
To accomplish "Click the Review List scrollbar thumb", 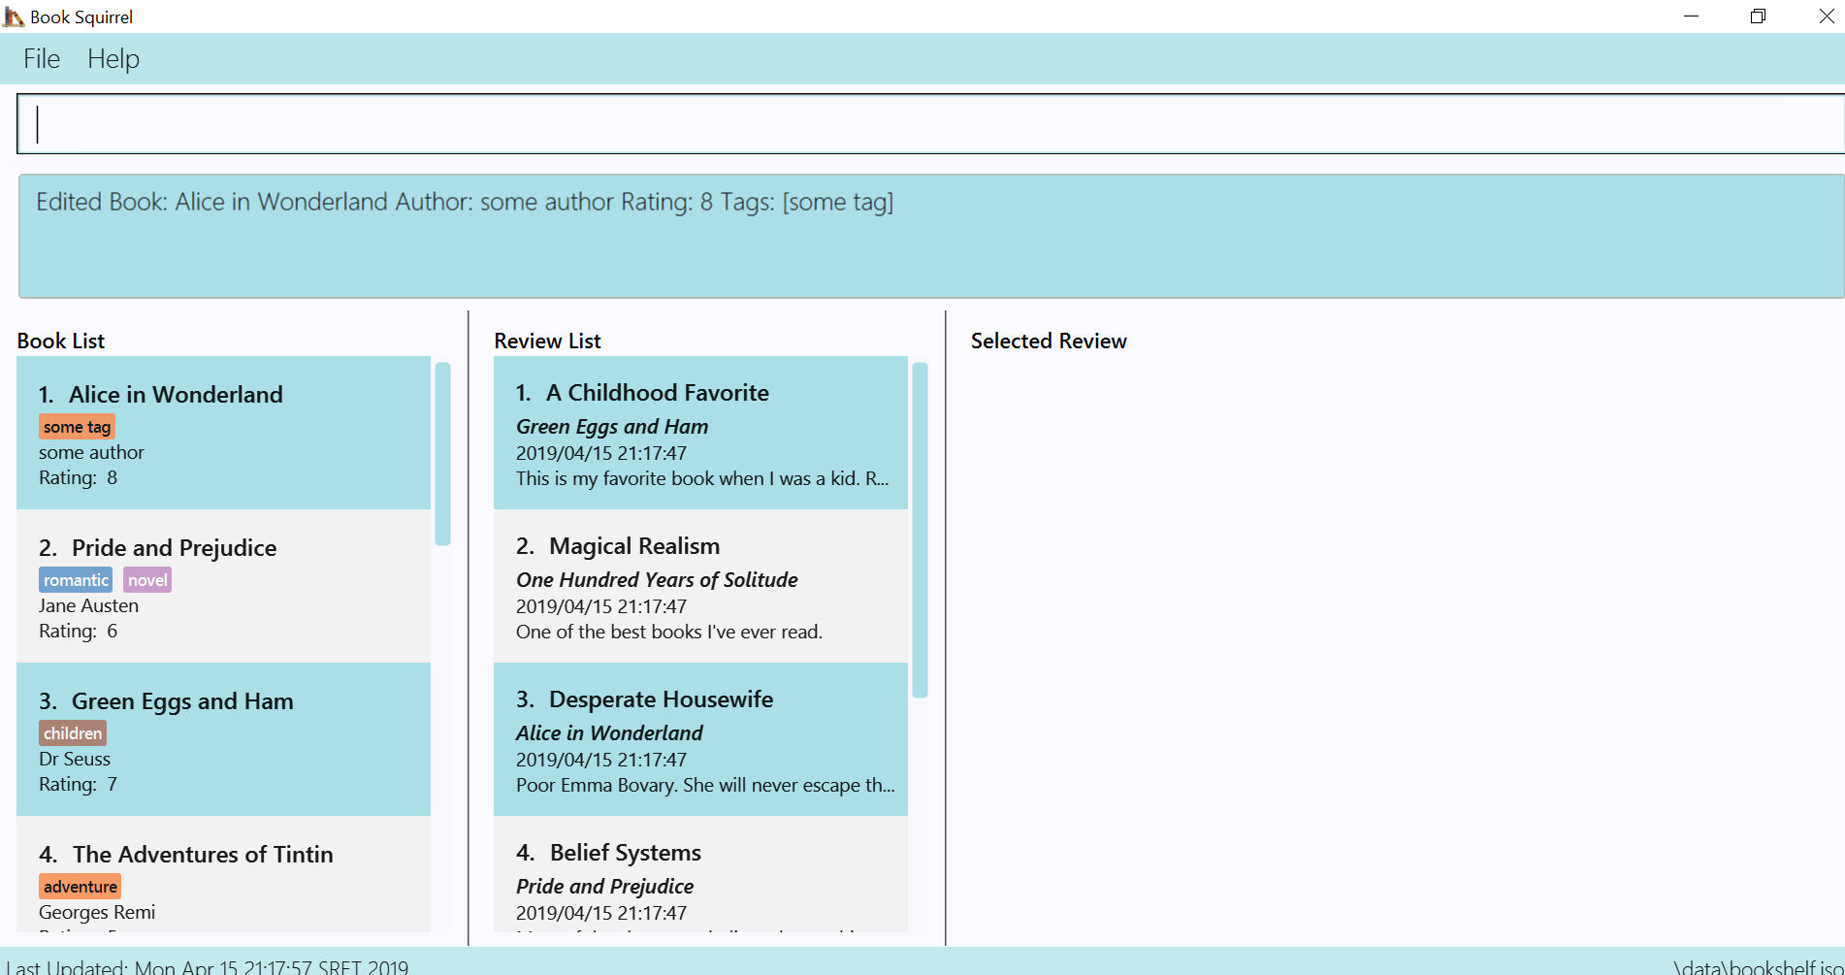I will point(921,530).
